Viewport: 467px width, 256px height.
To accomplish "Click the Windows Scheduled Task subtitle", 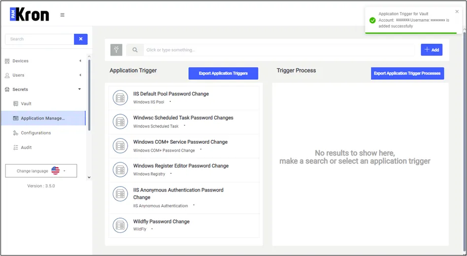I will [156, 126].
